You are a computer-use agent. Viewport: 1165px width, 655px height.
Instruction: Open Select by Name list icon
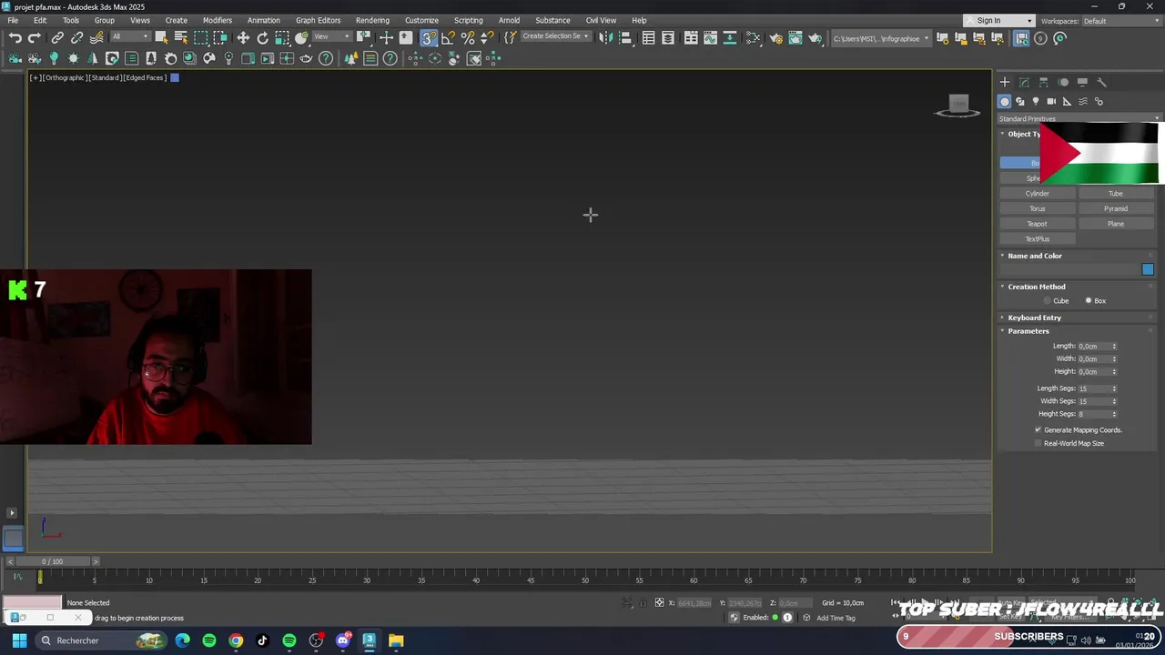[x=180, y=38]
